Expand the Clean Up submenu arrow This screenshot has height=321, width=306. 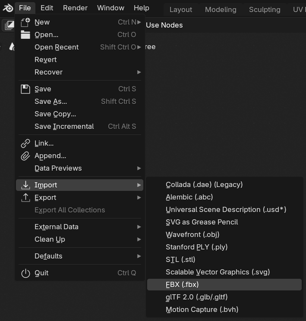[x=139, y=239]
